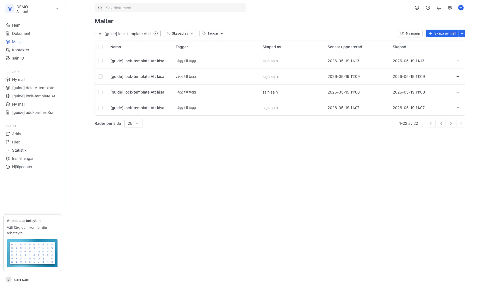
Task: Open row menu for template updated 11:07
Action: pos(457,108)
